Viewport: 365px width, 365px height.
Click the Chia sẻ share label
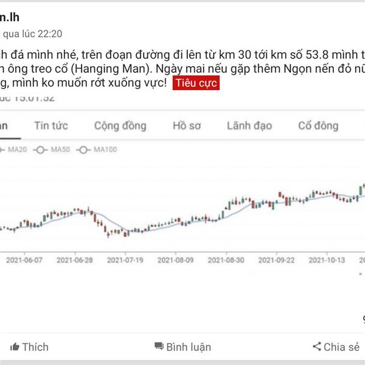[341, 347]
